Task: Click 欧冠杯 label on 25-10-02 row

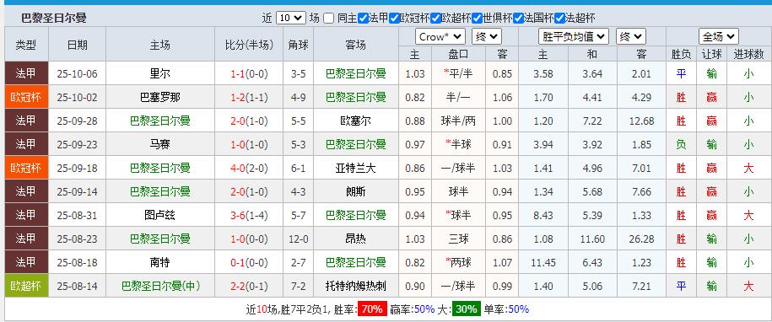Action: pos(26,97)
